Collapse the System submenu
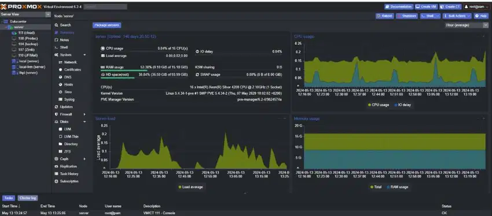 [85, 55]
